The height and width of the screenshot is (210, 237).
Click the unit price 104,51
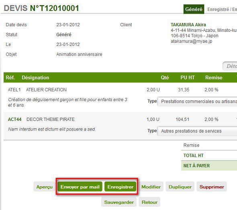182,119
